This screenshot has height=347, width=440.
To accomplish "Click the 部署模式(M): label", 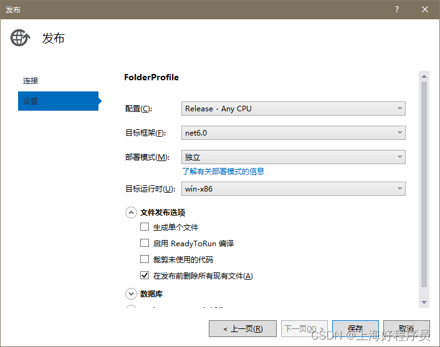I will point(147,157).
